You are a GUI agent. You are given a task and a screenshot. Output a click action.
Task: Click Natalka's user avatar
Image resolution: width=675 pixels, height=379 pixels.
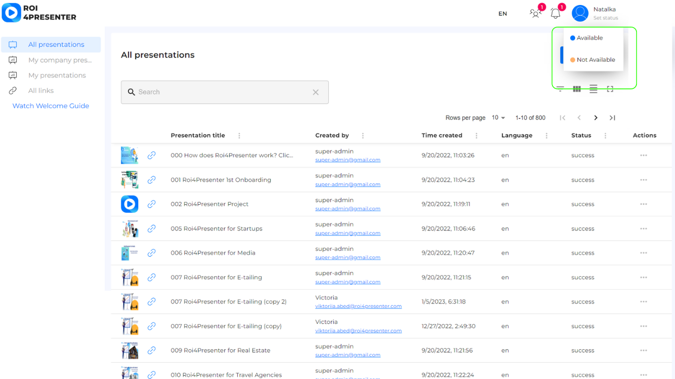coord(580,13)
